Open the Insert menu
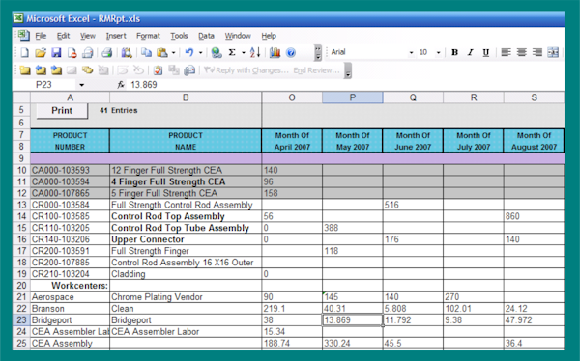The height and width of the screenshot is (361, 580). pyautogui.click(x=116, y=36)
